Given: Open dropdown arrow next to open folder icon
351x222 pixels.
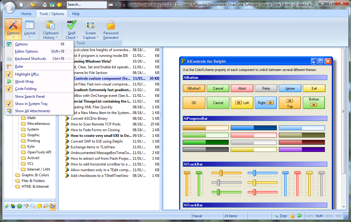Looking at the screenshot, I should click(x=38, y=5).
